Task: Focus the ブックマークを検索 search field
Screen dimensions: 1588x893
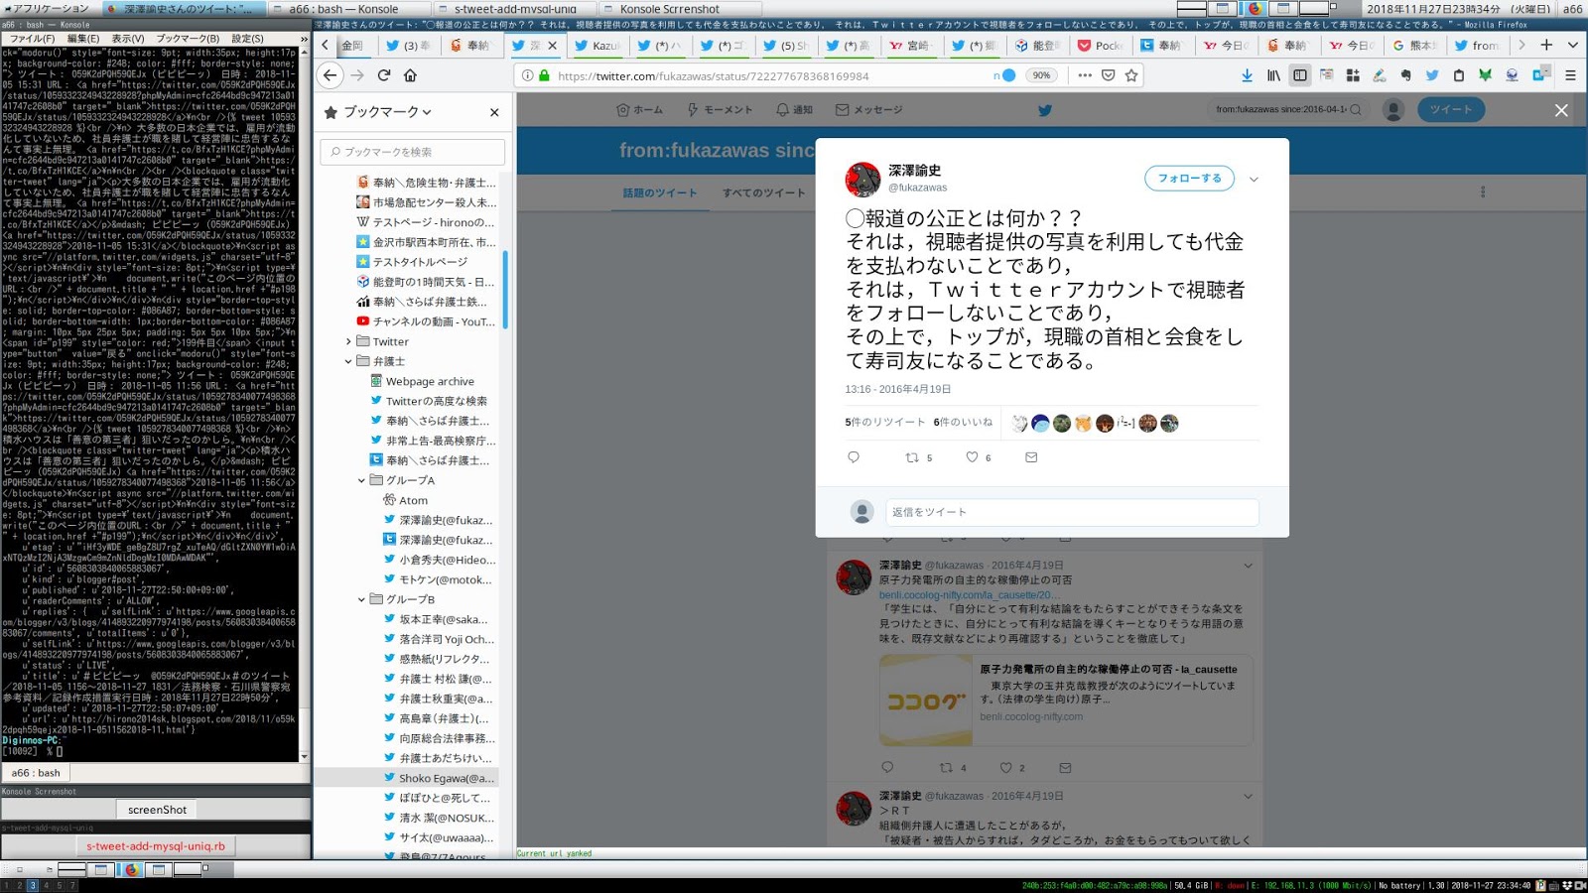Action: point(412,152)
